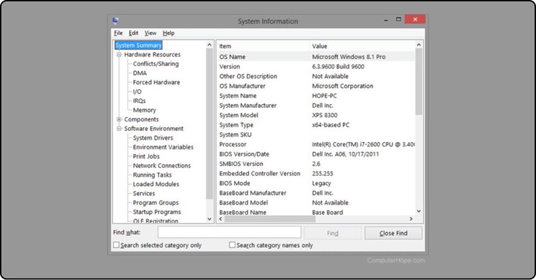536x280 pixels.
Task: Click the details pane vertical scrollbar thumb
Action: [419, 81]
